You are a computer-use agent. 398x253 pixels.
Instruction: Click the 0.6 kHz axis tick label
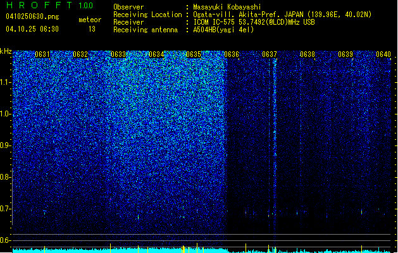coord(6,240)
